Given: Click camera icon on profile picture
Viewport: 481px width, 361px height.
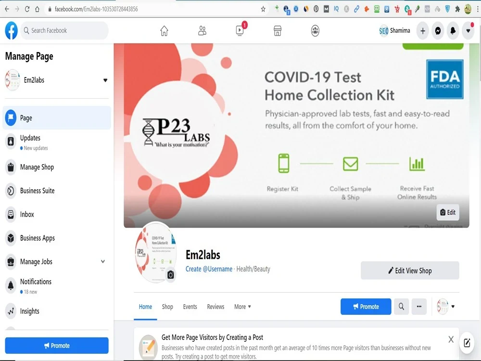Looking at the screenshot, I should click(x=171, y=275).
